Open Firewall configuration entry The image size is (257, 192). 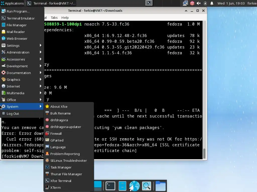click(69, 133)
